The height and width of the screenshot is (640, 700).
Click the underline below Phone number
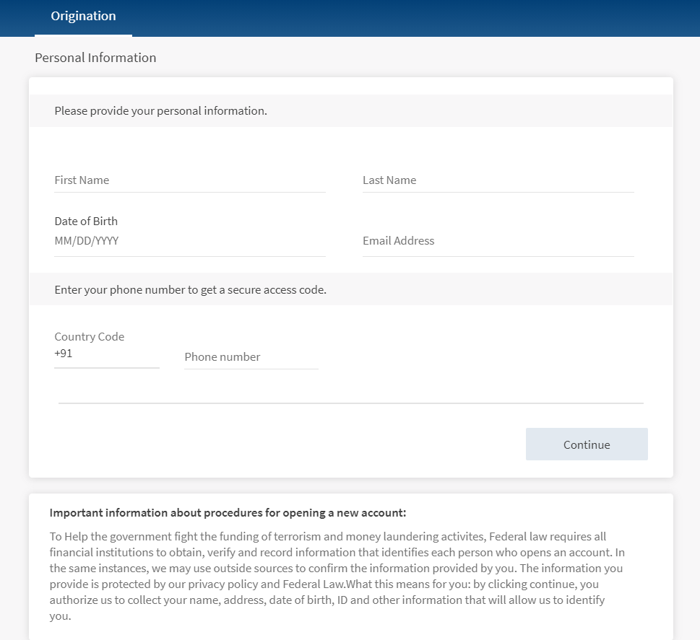[251, 369]
